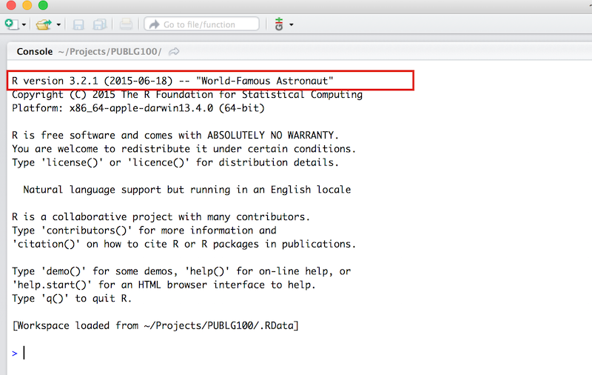Expand the version control dropdown arrow
Image resolution: width=592 pixels, height=375 pixels.
coord(292,25)
